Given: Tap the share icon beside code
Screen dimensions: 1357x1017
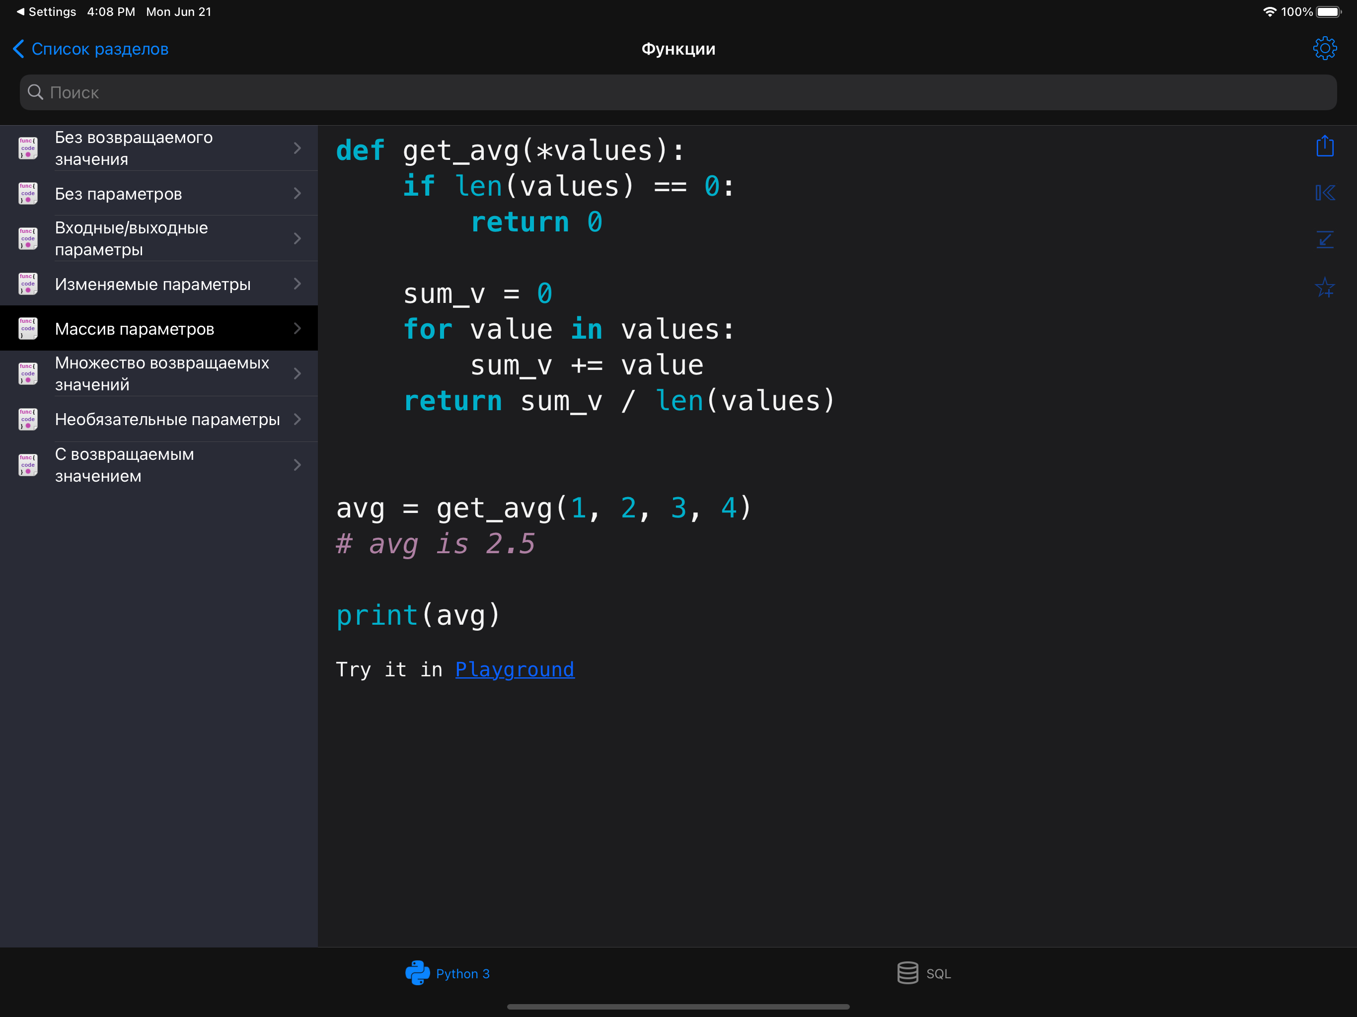Looking at the screenshot, I should [x=1325, y=146].
